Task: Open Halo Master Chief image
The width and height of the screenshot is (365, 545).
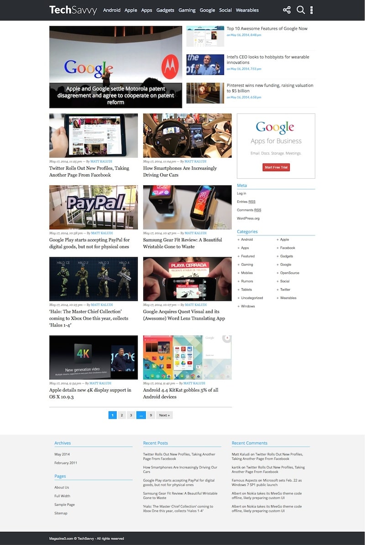Action: (x=94, y=279)
